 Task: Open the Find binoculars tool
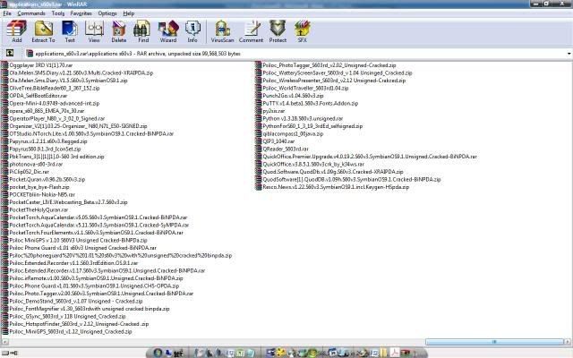click(x=143, y=31)
